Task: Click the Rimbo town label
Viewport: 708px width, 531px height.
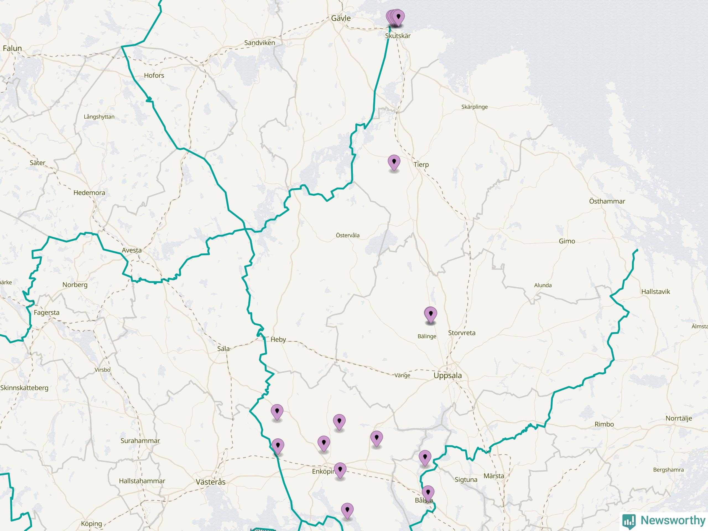Action: click(x=604, y=424)
